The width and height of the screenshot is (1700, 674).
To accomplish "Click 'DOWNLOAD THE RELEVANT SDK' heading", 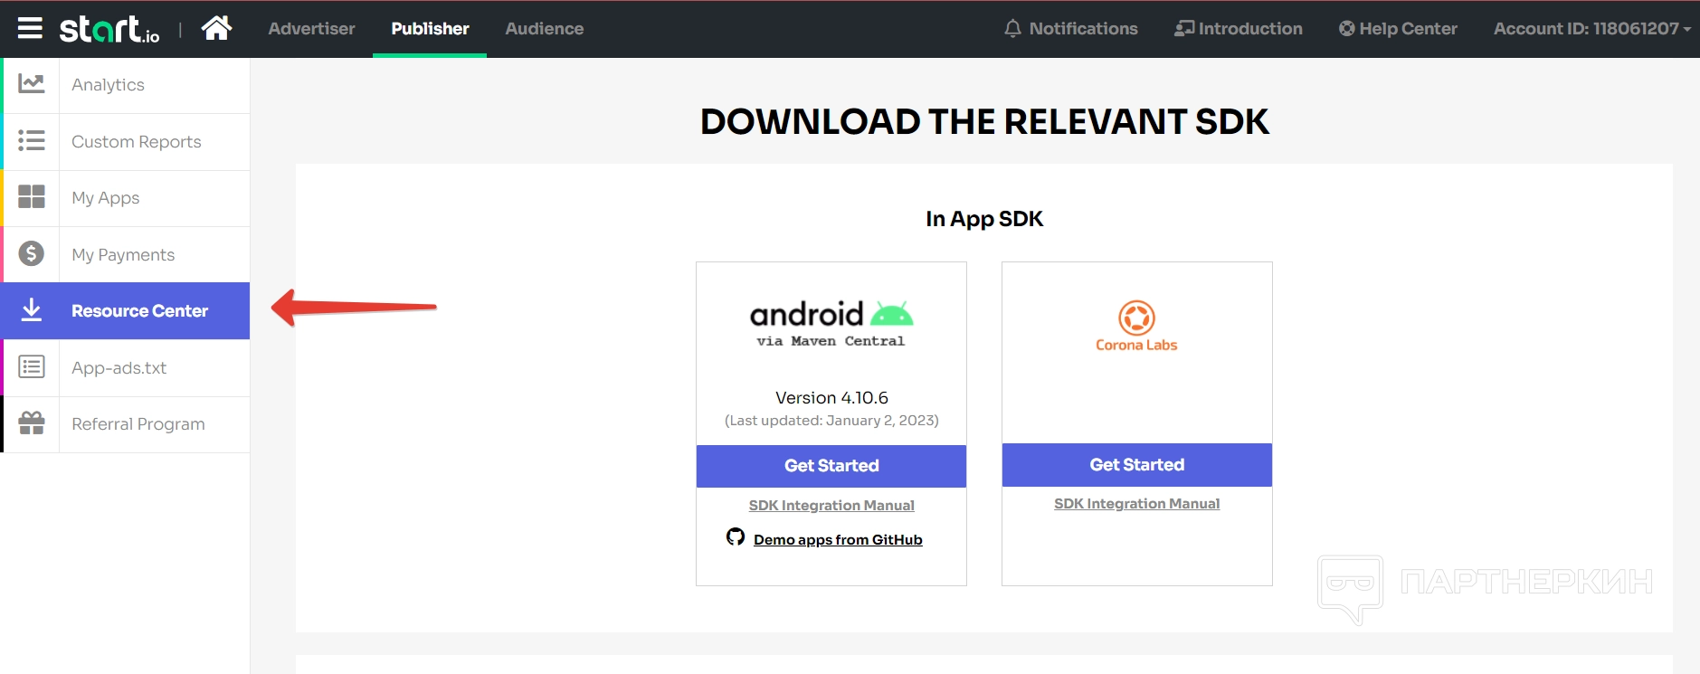I will tap(984, 121).
